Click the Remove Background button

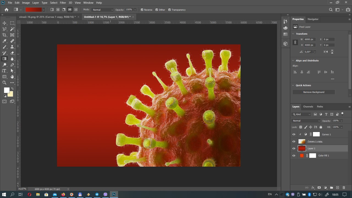pyautogui.click(x=314, y=92)
